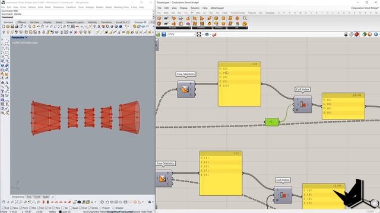Click Grasshopper Save icon on canvas toolbar
Viewport: 380px width, 213px height.
[x=164, y=34]
